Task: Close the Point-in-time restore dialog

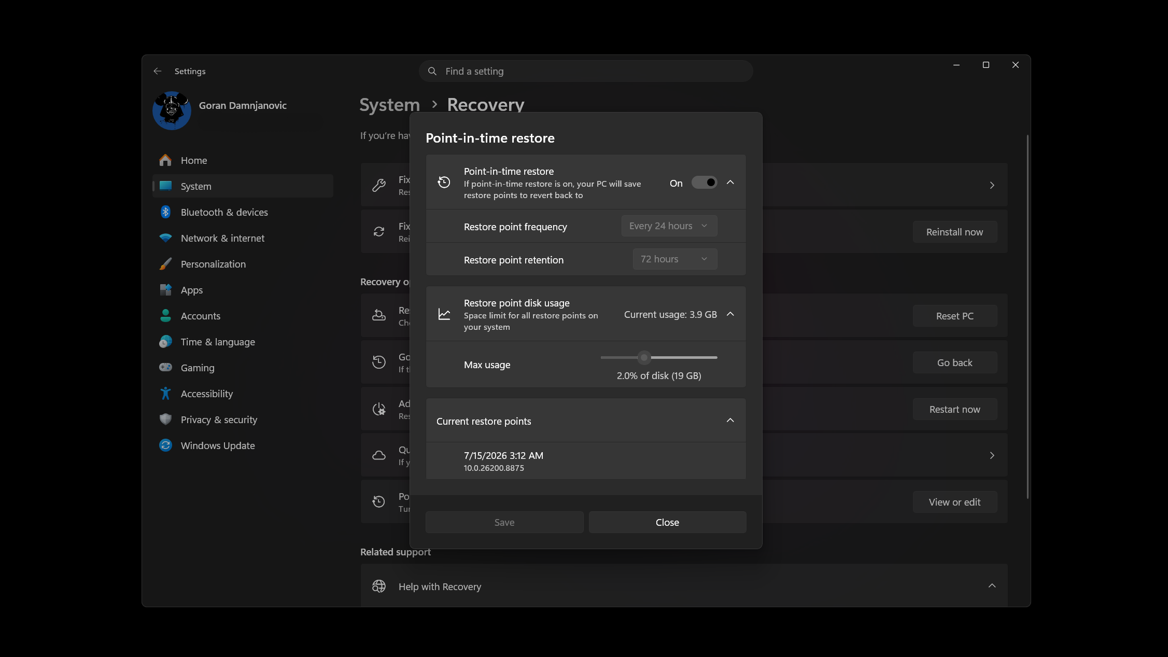Action: (x=667, y=522)
